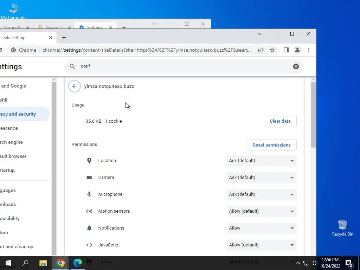Open the Default browser sidebar section
Screen dimensions: 360x270
pos(24,156)
